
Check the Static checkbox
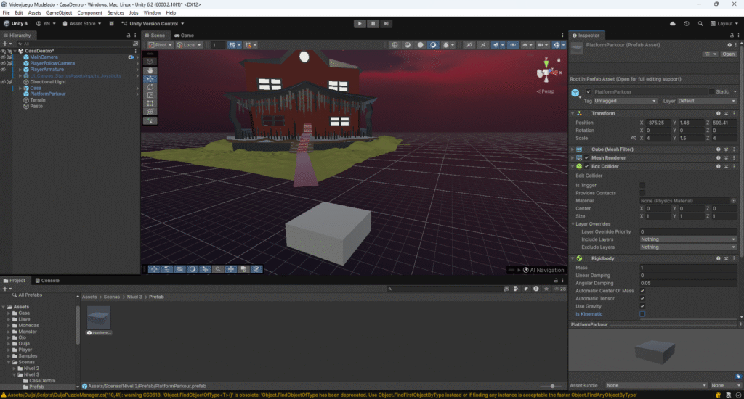pyautogui.click(x=712, y=91)
